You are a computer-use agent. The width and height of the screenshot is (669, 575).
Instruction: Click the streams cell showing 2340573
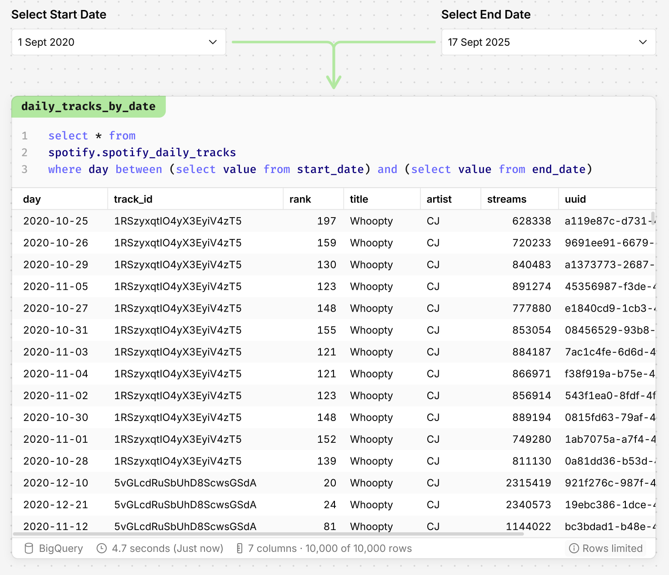click(x=528, y=505)
